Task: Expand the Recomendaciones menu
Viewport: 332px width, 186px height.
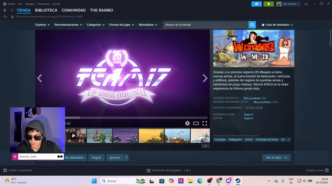Action: [x=68, y=25]
